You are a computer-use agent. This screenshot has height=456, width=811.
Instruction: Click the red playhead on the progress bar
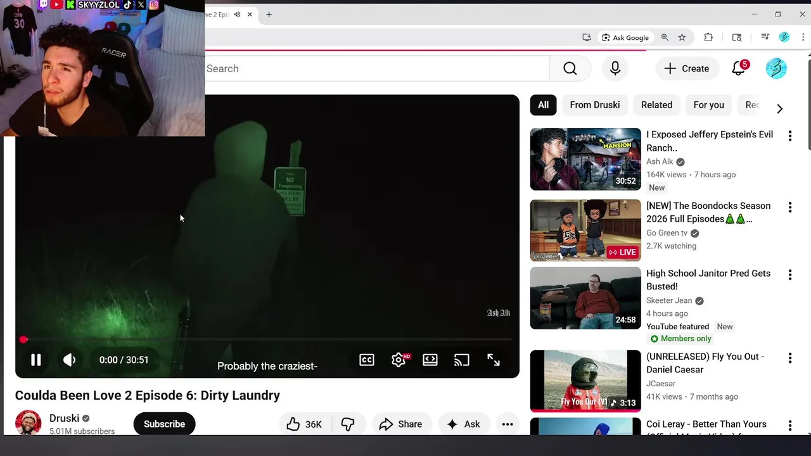coord(23,339)
